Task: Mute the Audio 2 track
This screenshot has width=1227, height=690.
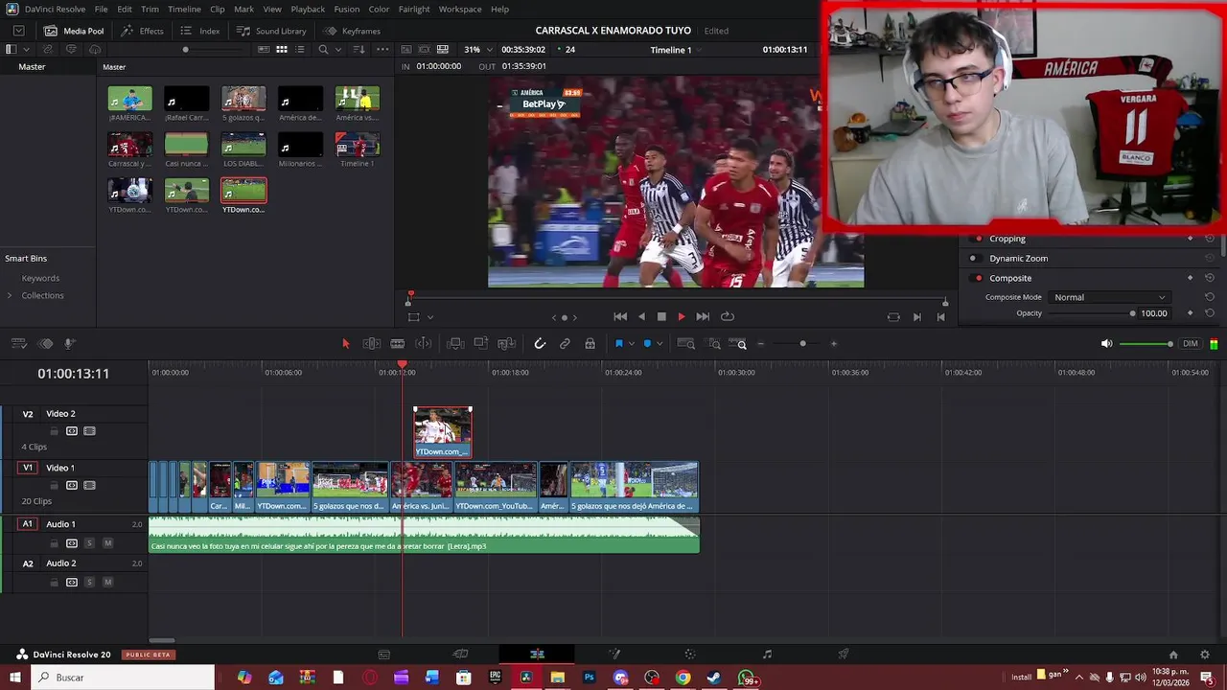Action: point(107,583)
